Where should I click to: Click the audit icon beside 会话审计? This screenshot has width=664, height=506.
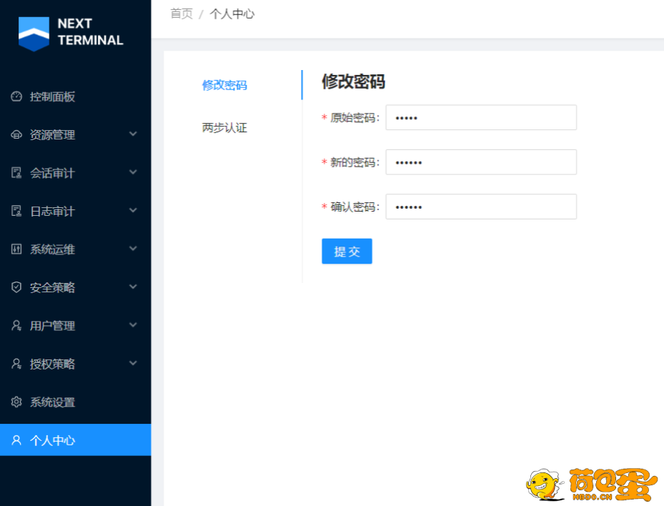[16, 173]
